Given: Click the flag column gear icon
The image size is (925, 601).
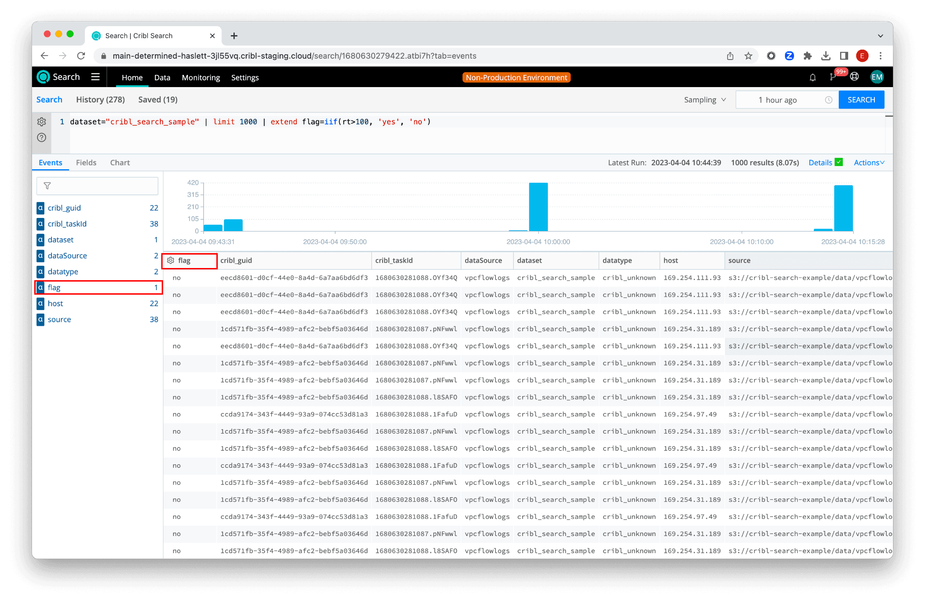Looking at the screenshot, I should click(x=171, y=260).
